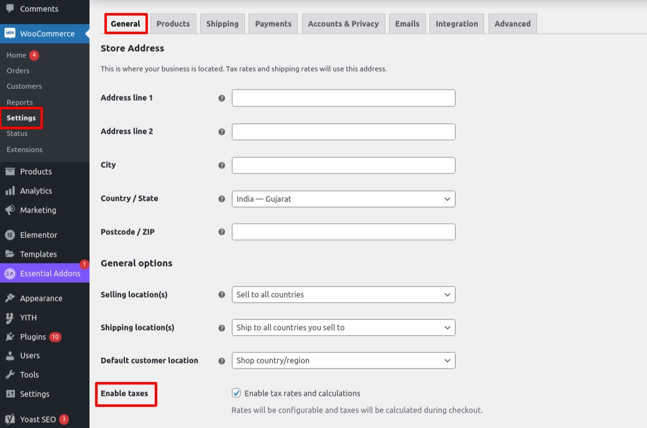Open the Extensions page

(x=24, y=149)
